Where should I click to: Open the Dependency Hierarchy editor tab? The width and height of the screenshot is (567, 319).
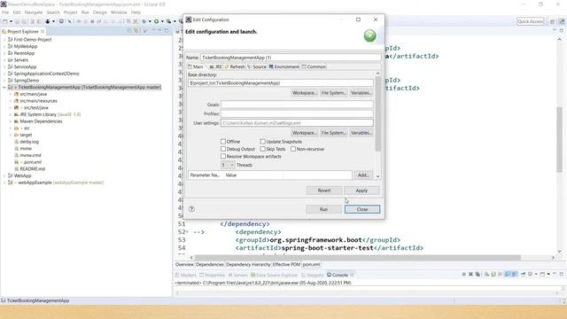click(248, 264)
